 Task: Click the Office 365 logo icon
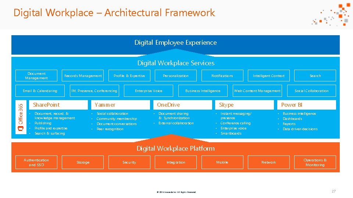(x=21, y=128)
